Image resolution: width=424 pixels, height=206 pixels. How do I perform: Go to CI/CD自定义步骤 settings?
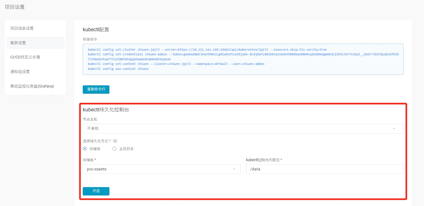point(25,57)
